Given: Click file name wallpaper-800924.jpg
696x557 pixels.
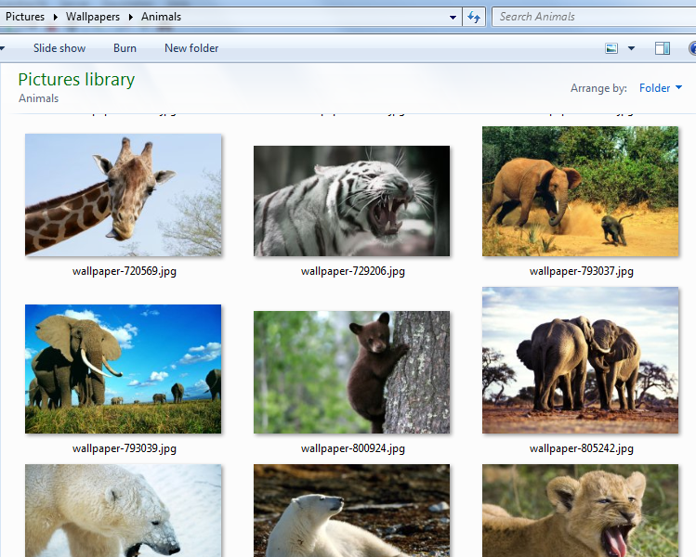Looking at the screenshot, I should pos(353,448).
